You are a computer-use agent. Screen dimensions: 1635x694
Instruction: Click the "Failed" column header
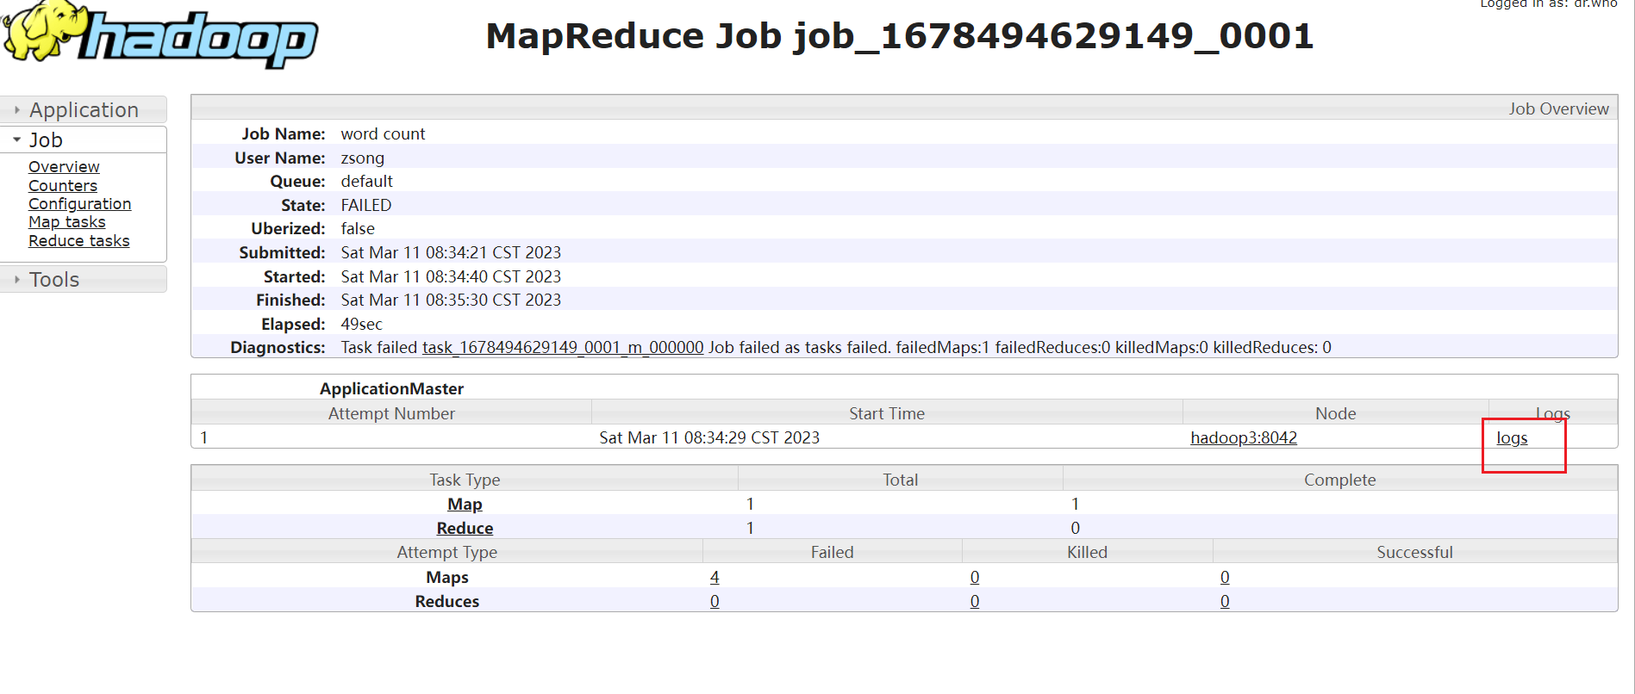833,552
